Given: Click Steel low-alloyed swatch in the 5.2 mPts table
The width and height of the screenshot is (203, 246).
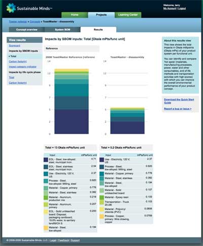Looking at the screenshot, I should tap(101, 183).
